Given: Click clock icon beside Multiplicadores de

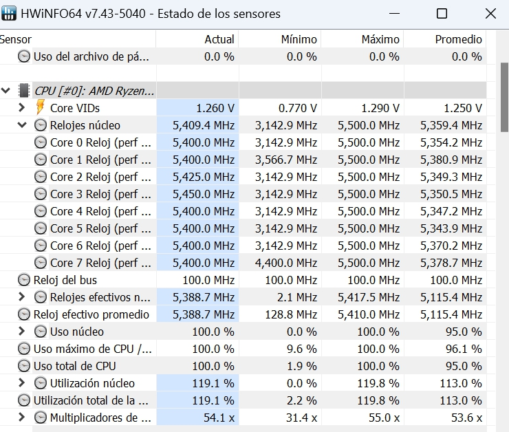Looking at the screenshot, I should tap(41, 418).
